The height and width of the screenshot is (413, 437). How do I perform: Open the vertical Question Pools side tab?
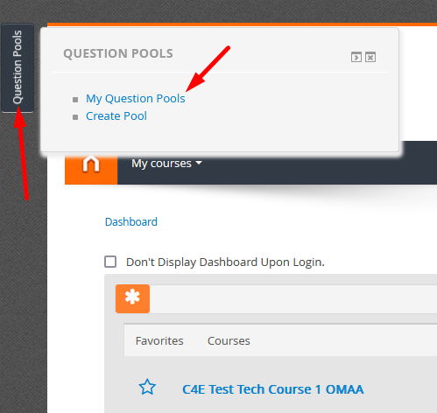(x=18, y=67)
